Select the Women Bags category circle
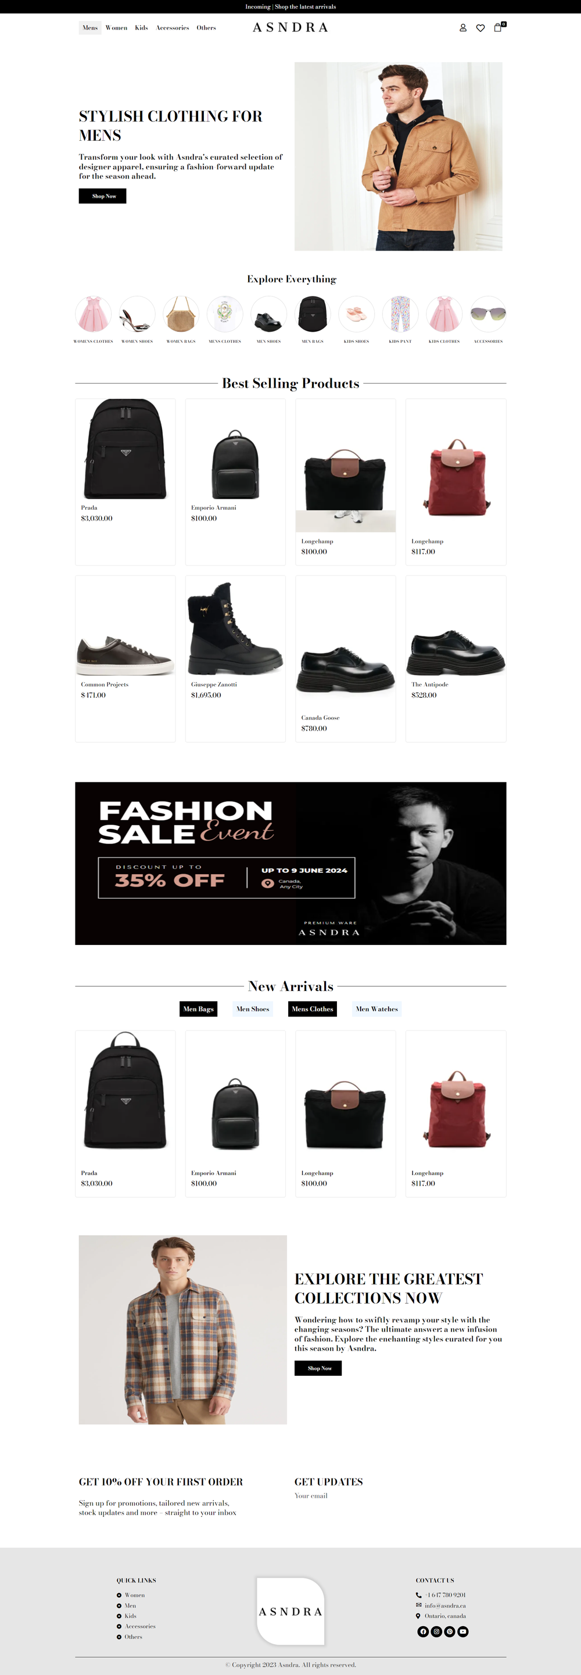The width and height of the screenshot is (581, 1675). coord(181,314)
